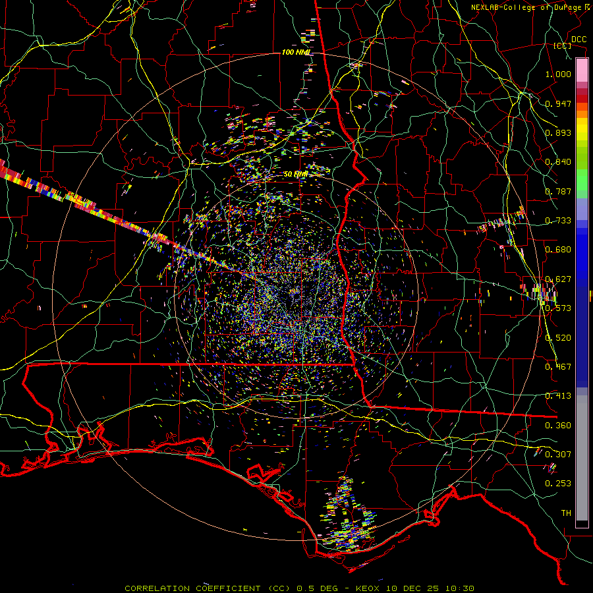Click the 0.413 legend value
The width and height of the screenshot is (593, 593).
pos(558,396)
